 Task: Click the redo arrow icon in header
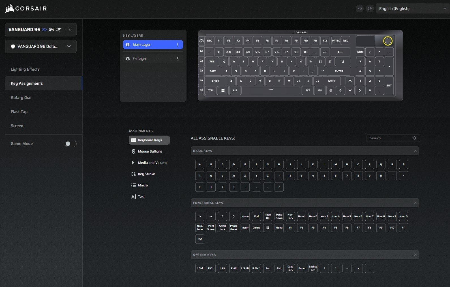pyautogui.click(x=370, y=8)
